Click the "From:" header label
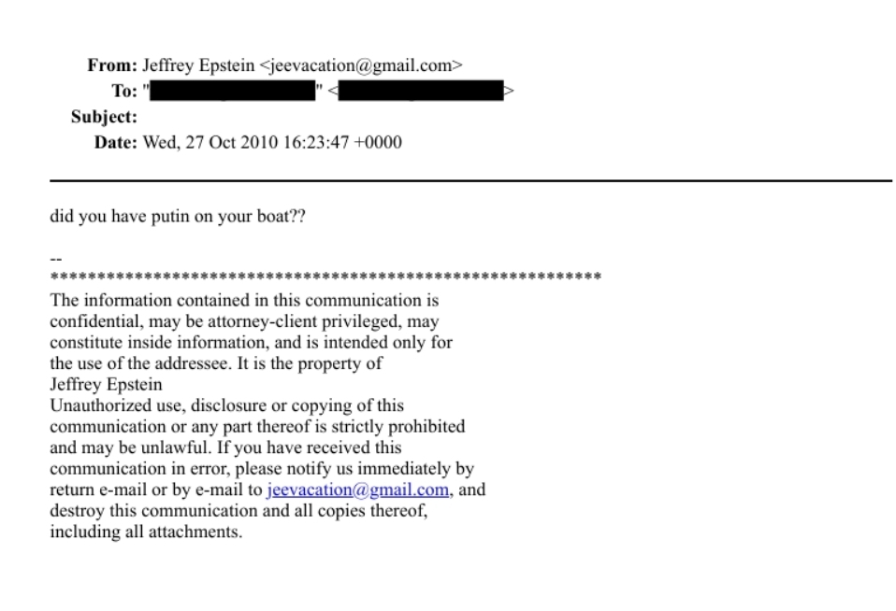The height and width of the screenshot is (611, 896). (x=112, y=64)
